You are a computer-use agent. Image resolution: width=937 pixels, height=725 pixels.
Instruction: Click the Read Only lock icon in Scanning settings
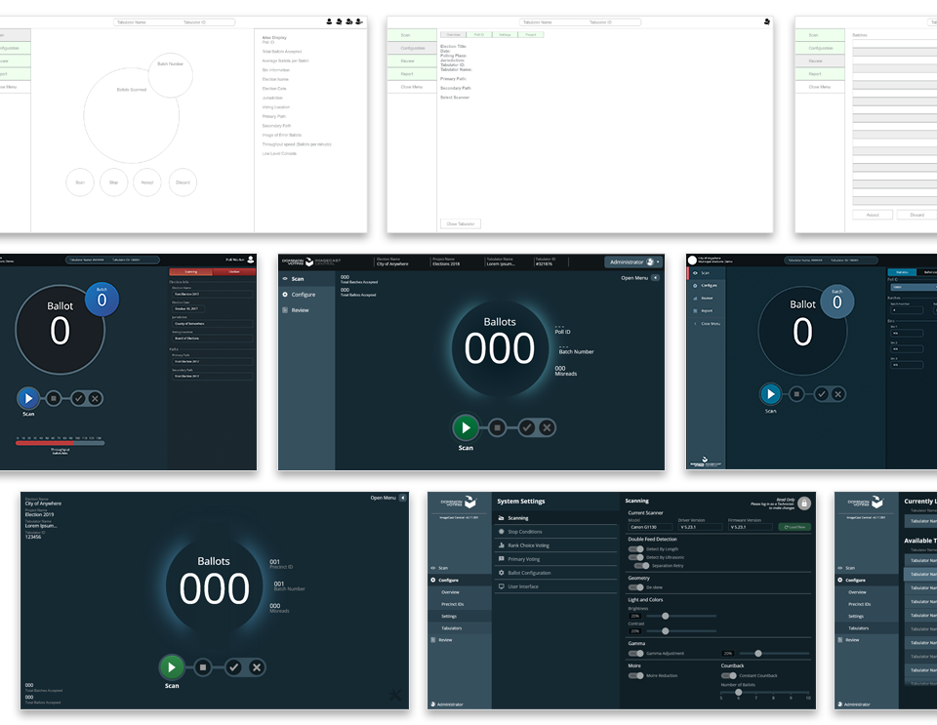click(803, 503)
